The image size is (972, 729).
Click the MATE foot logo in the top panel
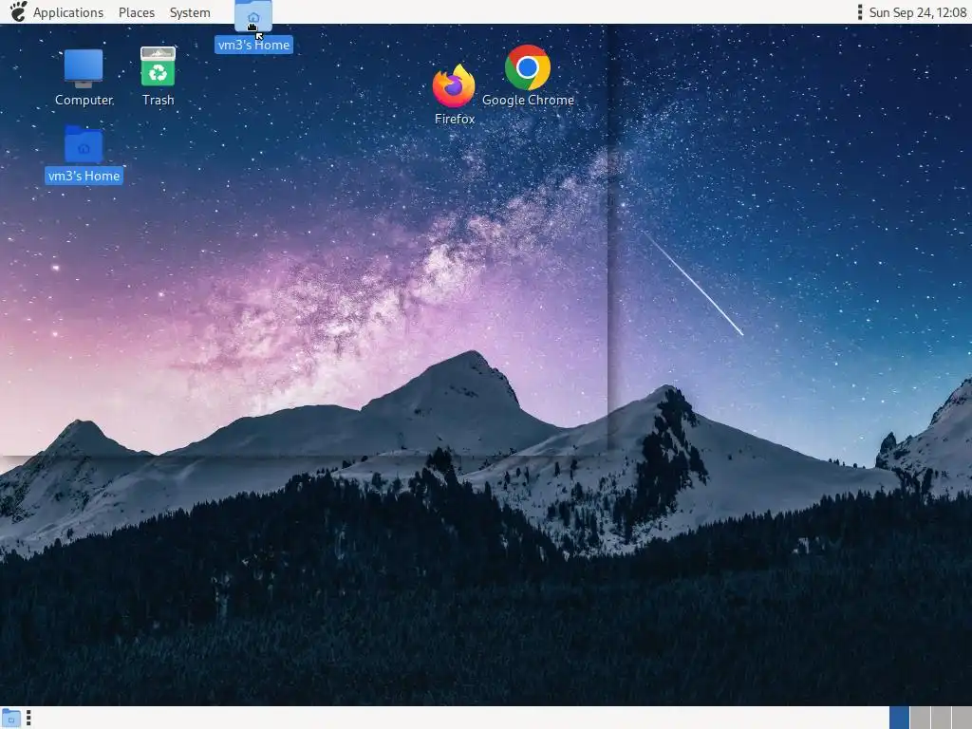[x=18, y=11]
